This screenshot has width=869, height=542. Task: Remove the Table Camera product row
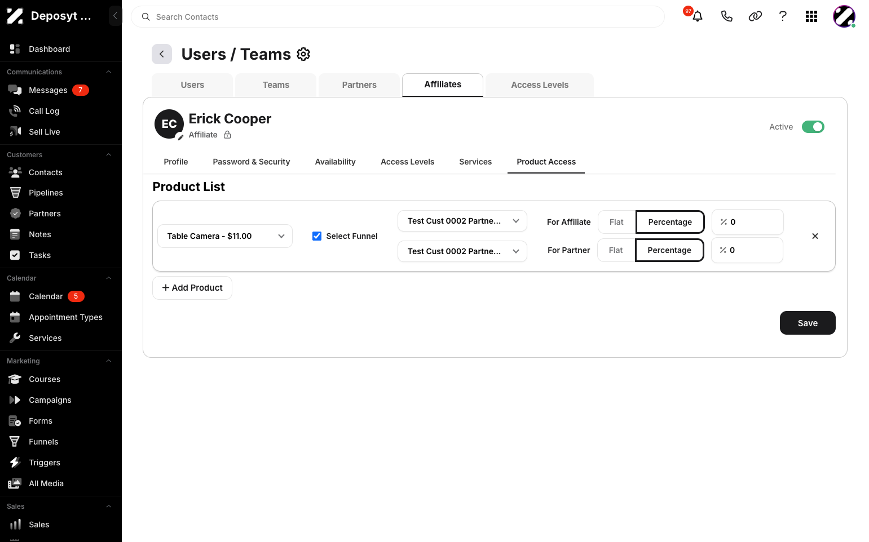815,236
